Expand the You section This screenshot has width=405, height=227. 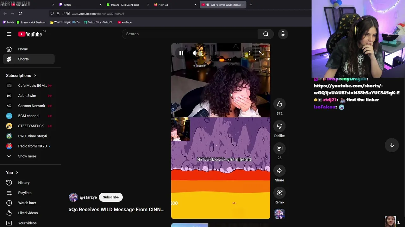tap(12, 173)
